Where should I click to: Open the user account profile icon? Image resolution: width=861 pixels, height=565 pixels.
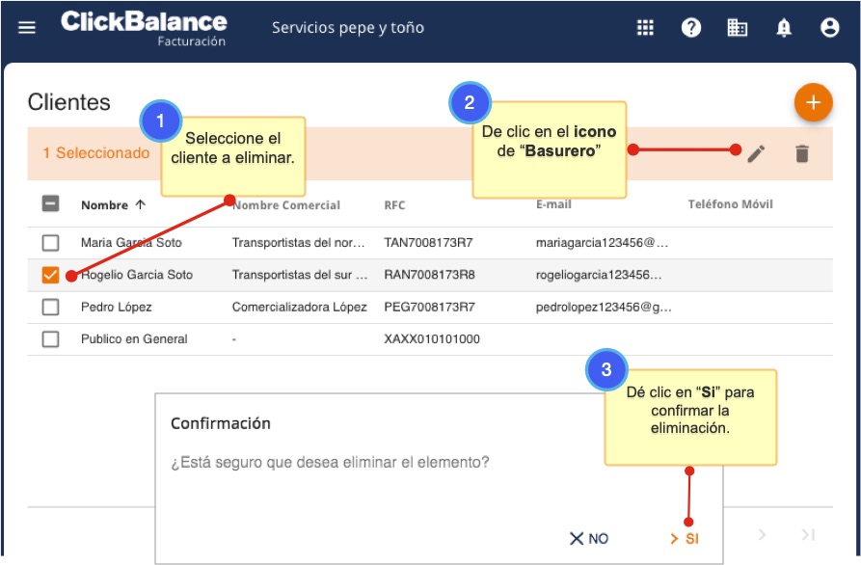[x=829, y=28]
